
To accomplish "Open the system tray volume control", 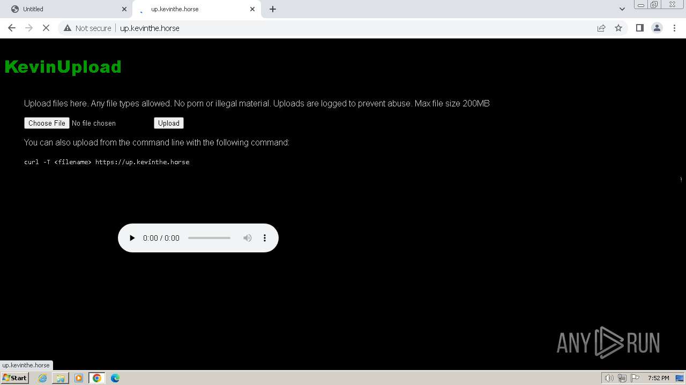I will pyautogui.click(x=609, y=378).
